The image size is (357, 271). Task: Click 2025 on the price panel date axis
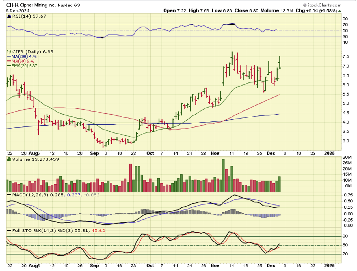click(x=329, y=153)
